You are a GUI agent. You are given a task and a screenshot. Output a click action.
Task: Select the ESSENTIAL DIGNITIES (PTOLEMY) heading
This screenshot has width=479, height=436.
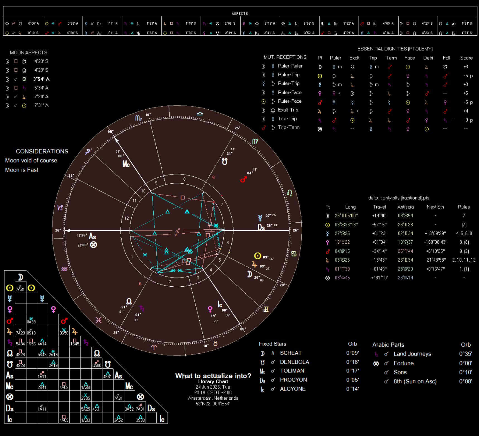point(395,49)
